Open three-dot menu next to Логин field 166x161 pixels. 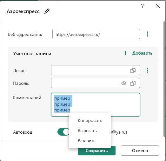[x=148, y=70]
